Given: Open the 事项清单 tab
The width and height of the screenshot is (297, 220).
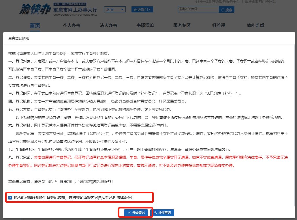Looking at the screenshot, I should pos(145,25).
